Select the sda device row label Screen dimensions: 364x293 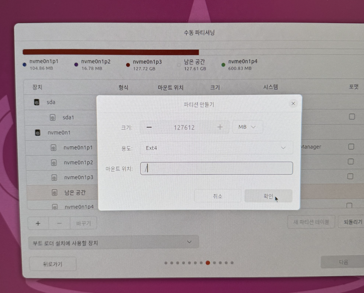point(51,102)
